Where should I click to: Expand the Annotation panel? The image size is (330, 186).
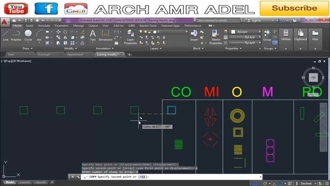(105, 49)
